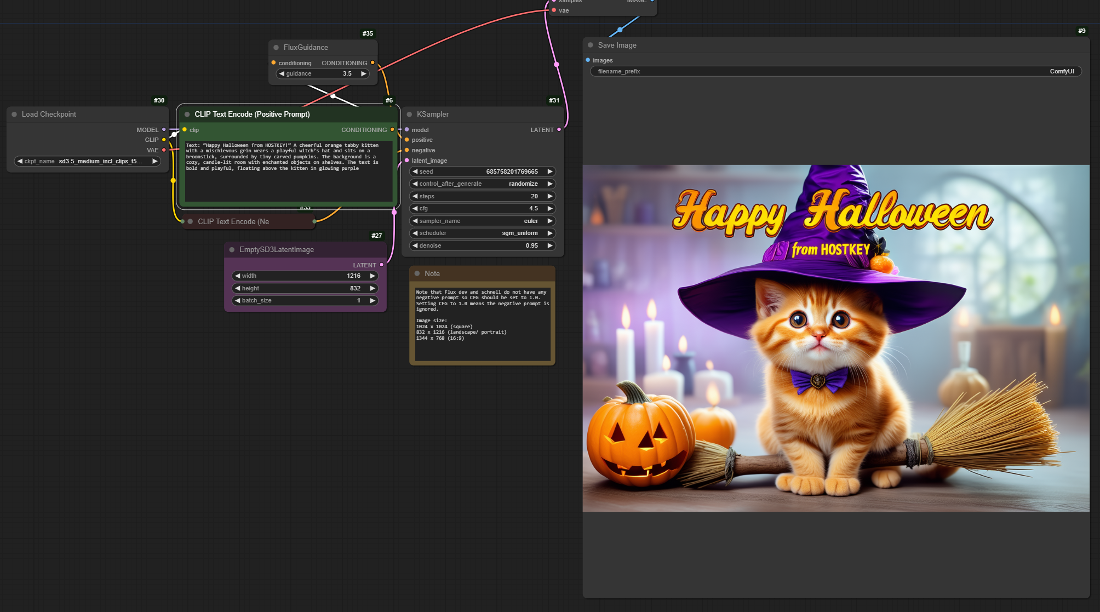Click left arrow to decrease cfg value
1100x612 pixels.
(415, 209)
